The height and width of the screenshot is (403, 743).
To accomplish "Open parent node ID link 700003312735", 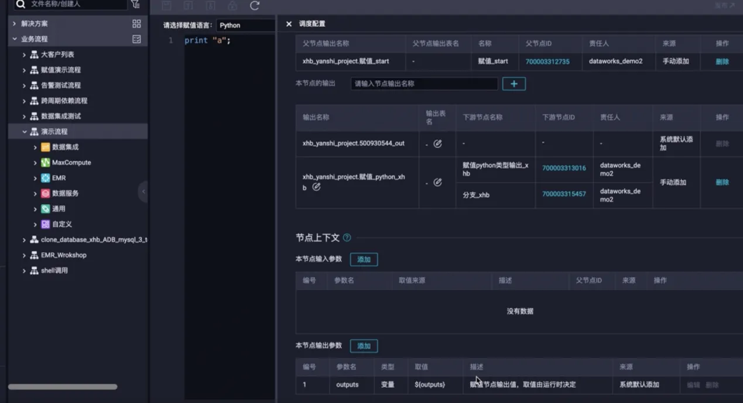I will tap(547, 61).
